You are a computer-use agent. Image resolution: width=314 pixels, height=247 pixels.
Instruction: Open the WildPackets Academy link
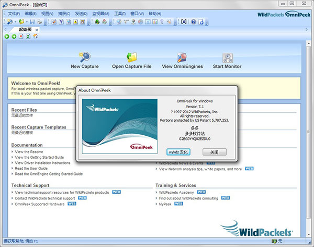(x=176, y=193)
